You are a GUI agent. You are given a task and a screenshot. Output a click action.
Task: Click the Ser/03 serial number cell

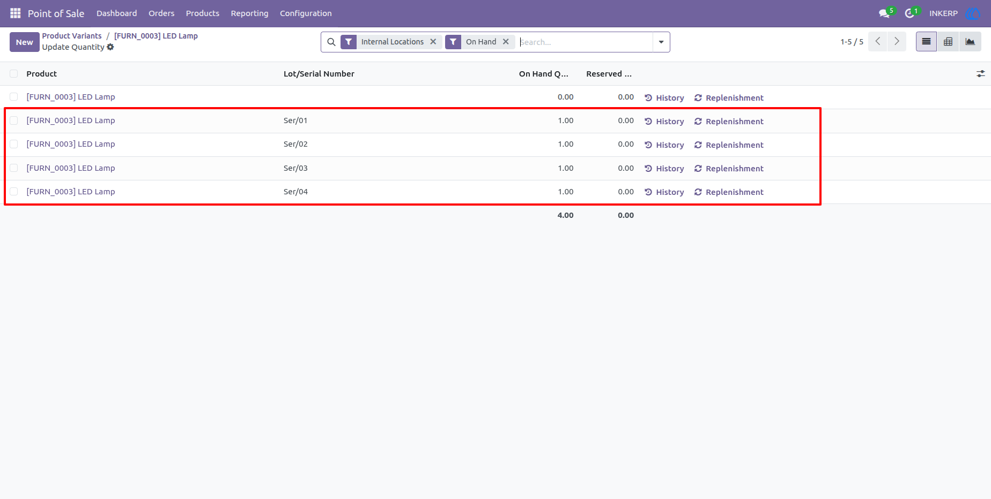click(x=295, y=168)
